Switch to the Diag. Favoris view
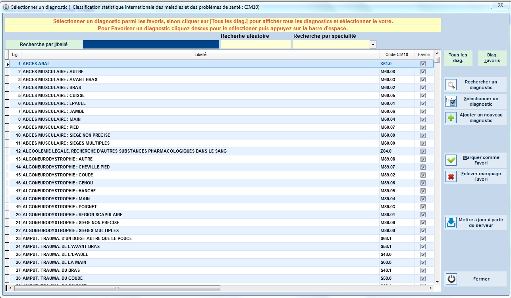The height and width of the screenshot is (298, 511). click(492, 58)
